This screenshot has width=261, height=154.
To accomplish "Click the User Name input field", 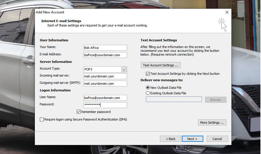I will click(105, 98).
